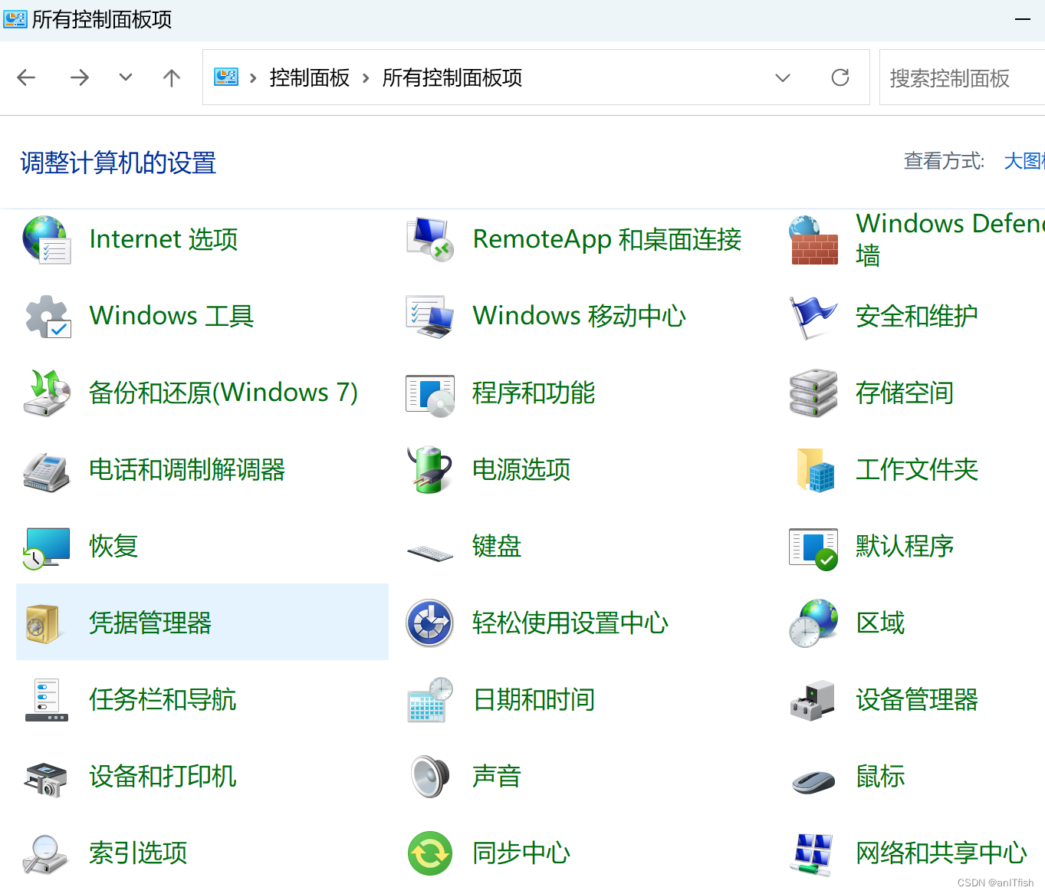Open the 默认程序 text link
The height and width of the screenshot is (894, 1045).
(905, 546)
